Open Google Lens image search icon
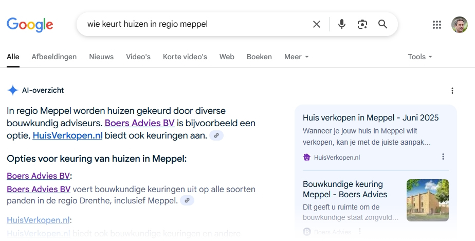This screenshot has width=475, height=241. pos(362,24)
